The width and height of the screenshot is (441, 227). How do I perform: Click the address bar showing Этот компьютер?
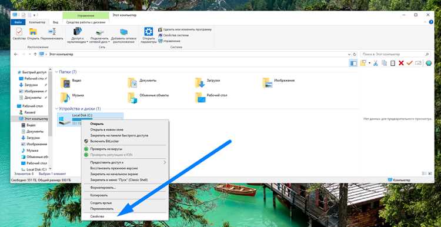coord(195,54)
